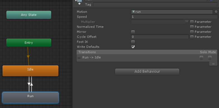Toggle Mute for Run -> Idle transition
The image size is (219, 108).
210,58
